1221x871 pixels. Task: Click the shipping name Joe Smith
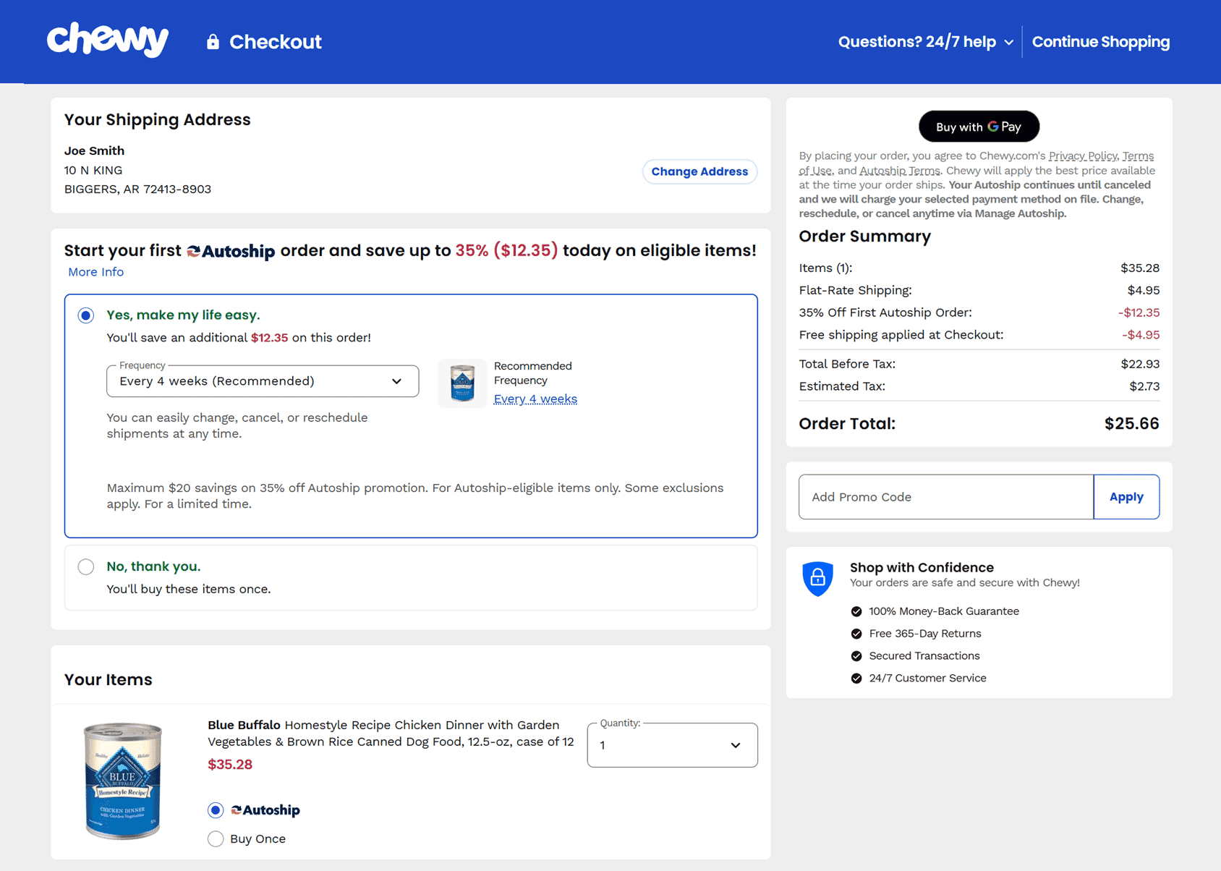(94, 150)
